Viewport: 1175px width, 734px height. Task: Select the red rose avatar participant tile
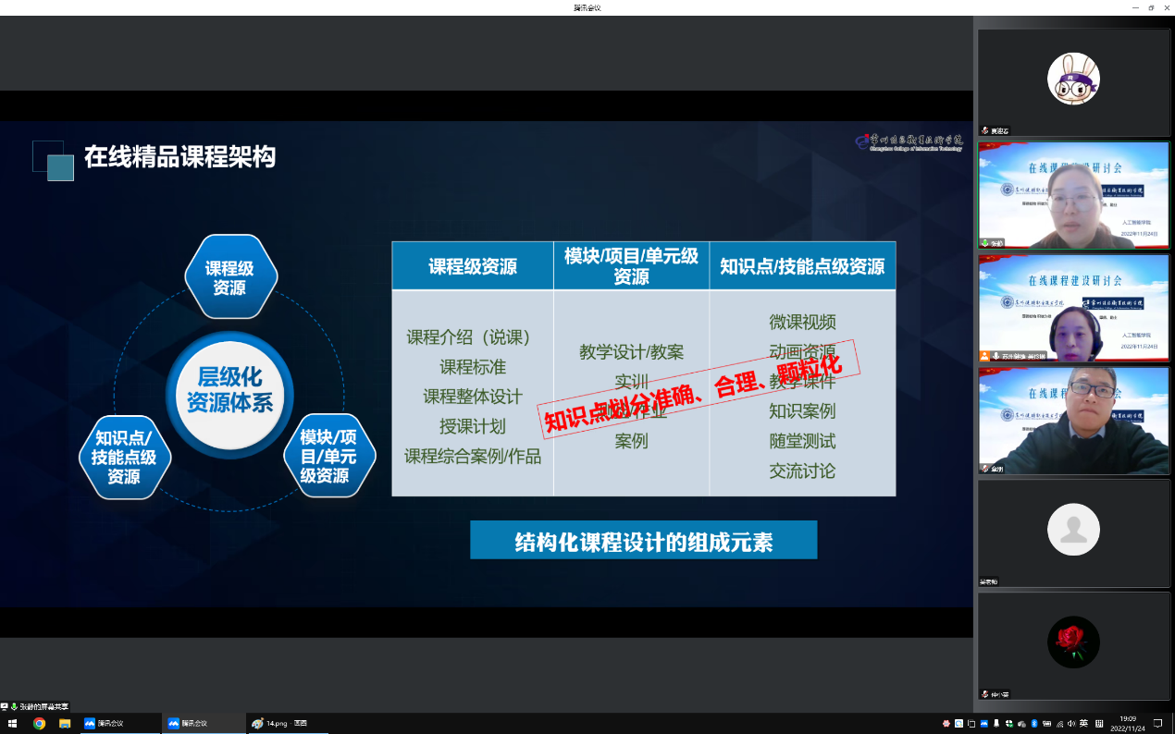click(x=1073, y=642)
